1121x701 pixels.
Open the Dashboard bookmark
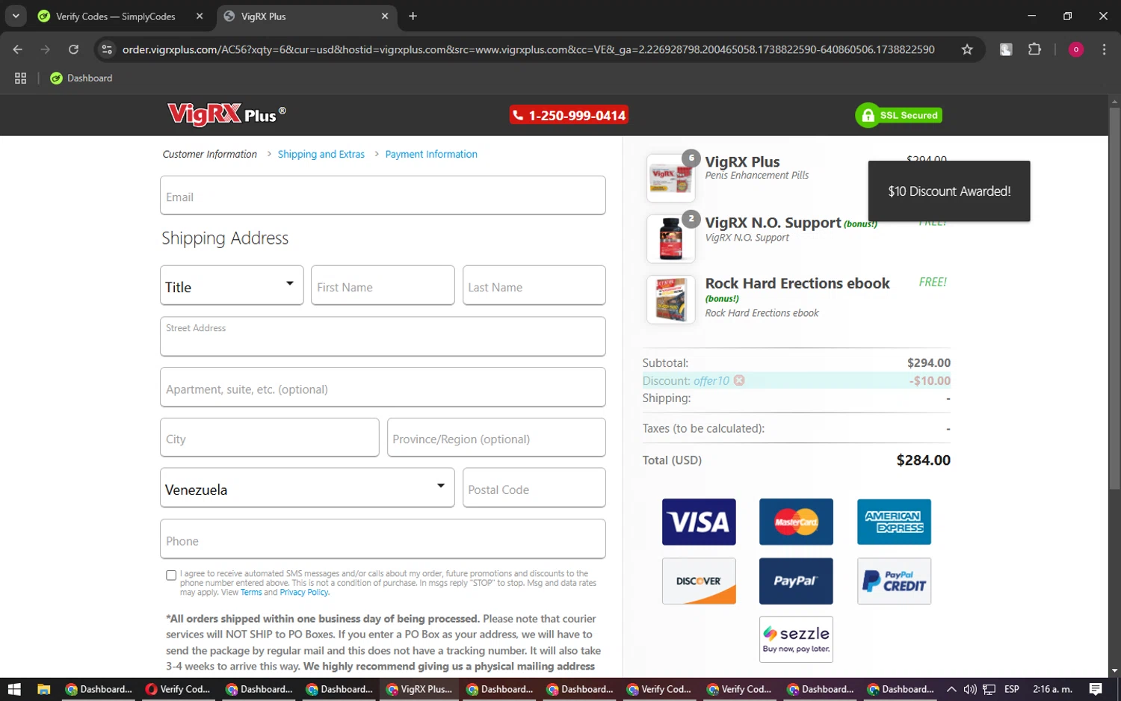(81, 78)
